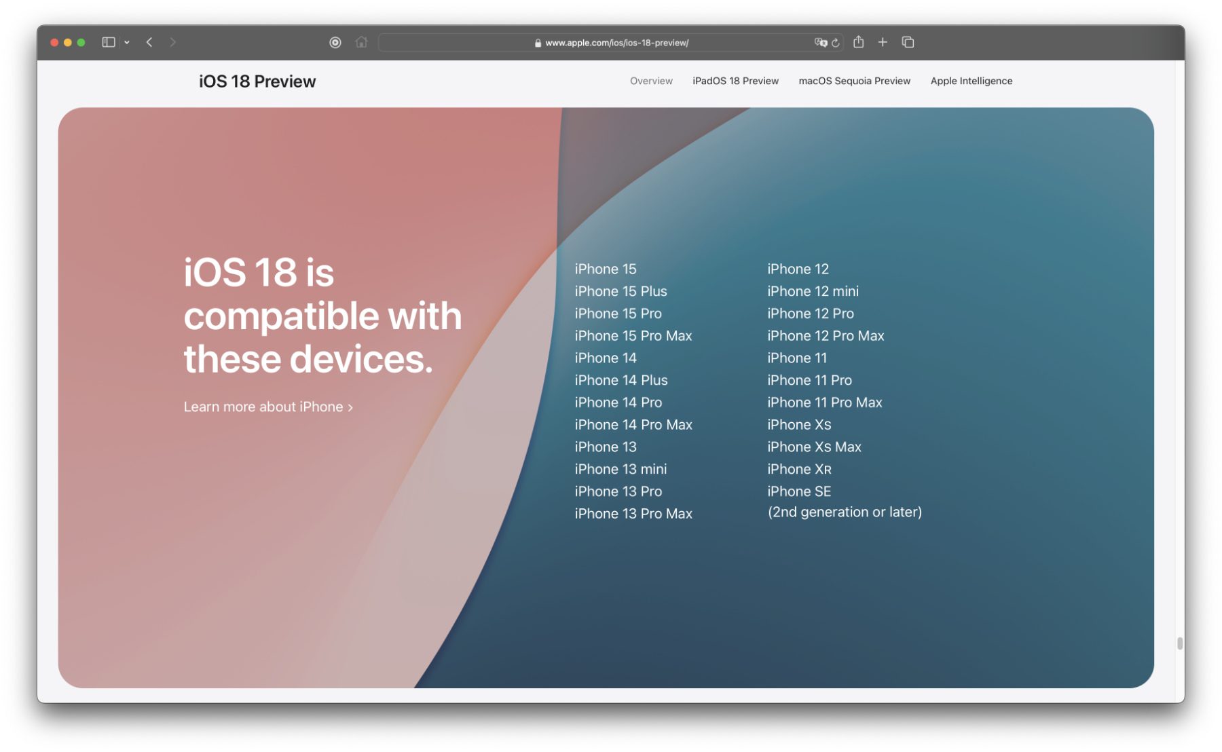
Task: Go to Apple Intelligence page
Action: point(971,81)
